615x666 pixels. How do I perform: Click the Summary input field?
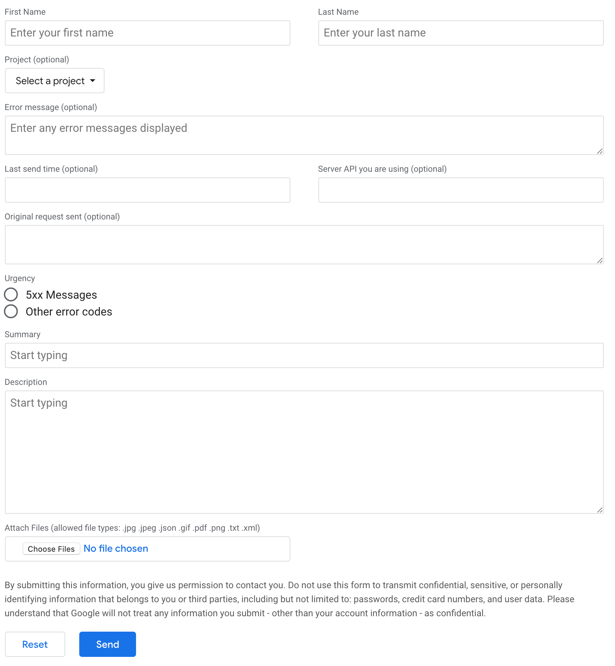pos(304,355)
